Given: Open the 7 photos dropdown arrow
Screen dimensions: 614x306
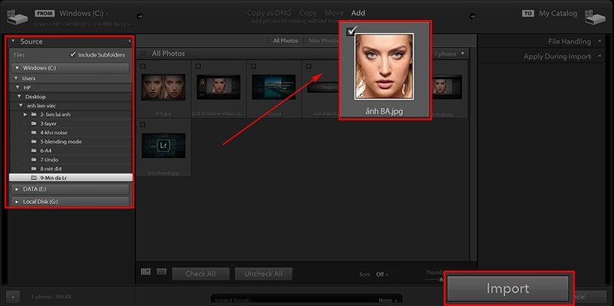Looking at the screenshot, I should (463, 54).
